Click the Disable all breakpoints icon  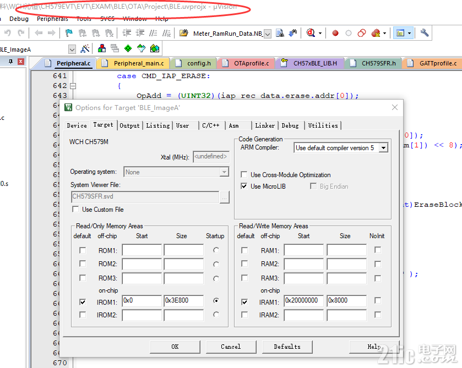[x=362, y=33]
